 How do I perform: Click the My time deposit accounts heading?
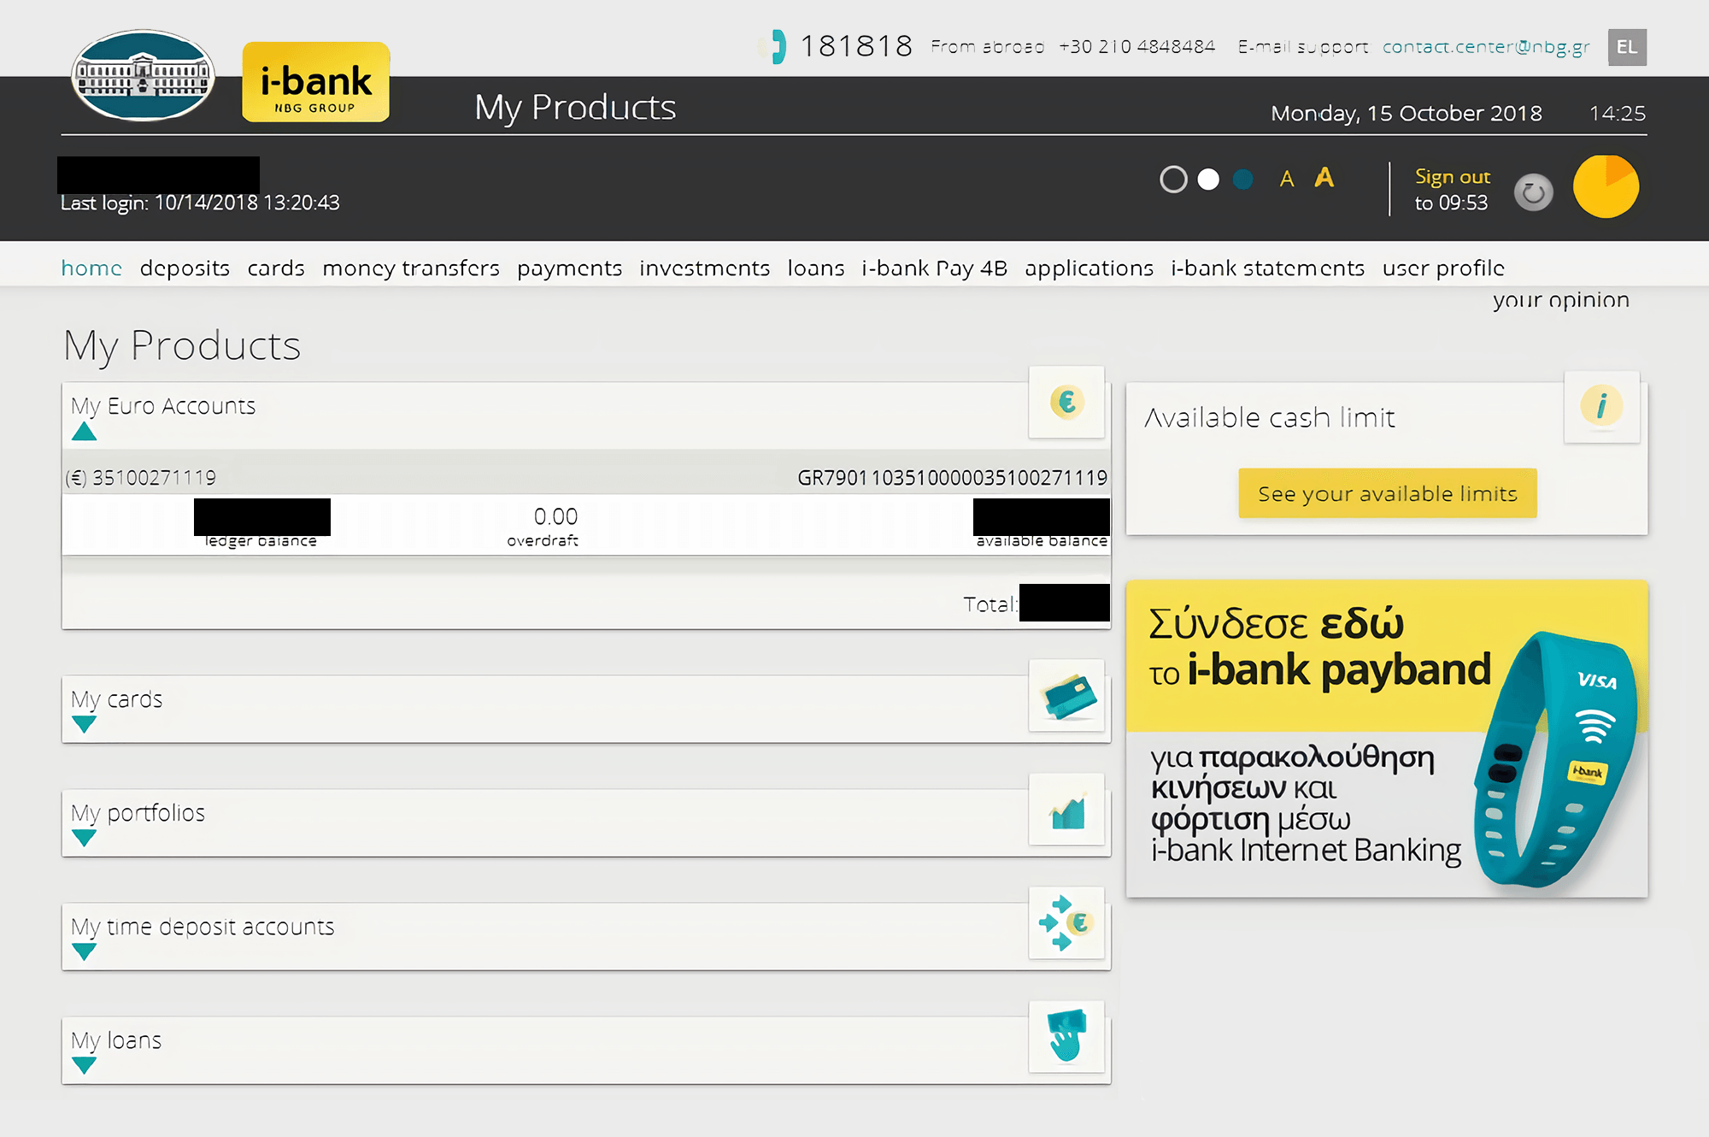[203, 927]
